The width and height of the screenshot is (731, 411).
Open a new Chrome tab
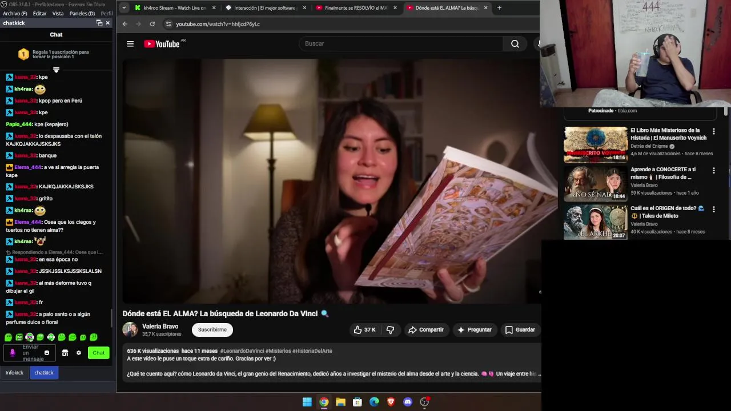499,8
